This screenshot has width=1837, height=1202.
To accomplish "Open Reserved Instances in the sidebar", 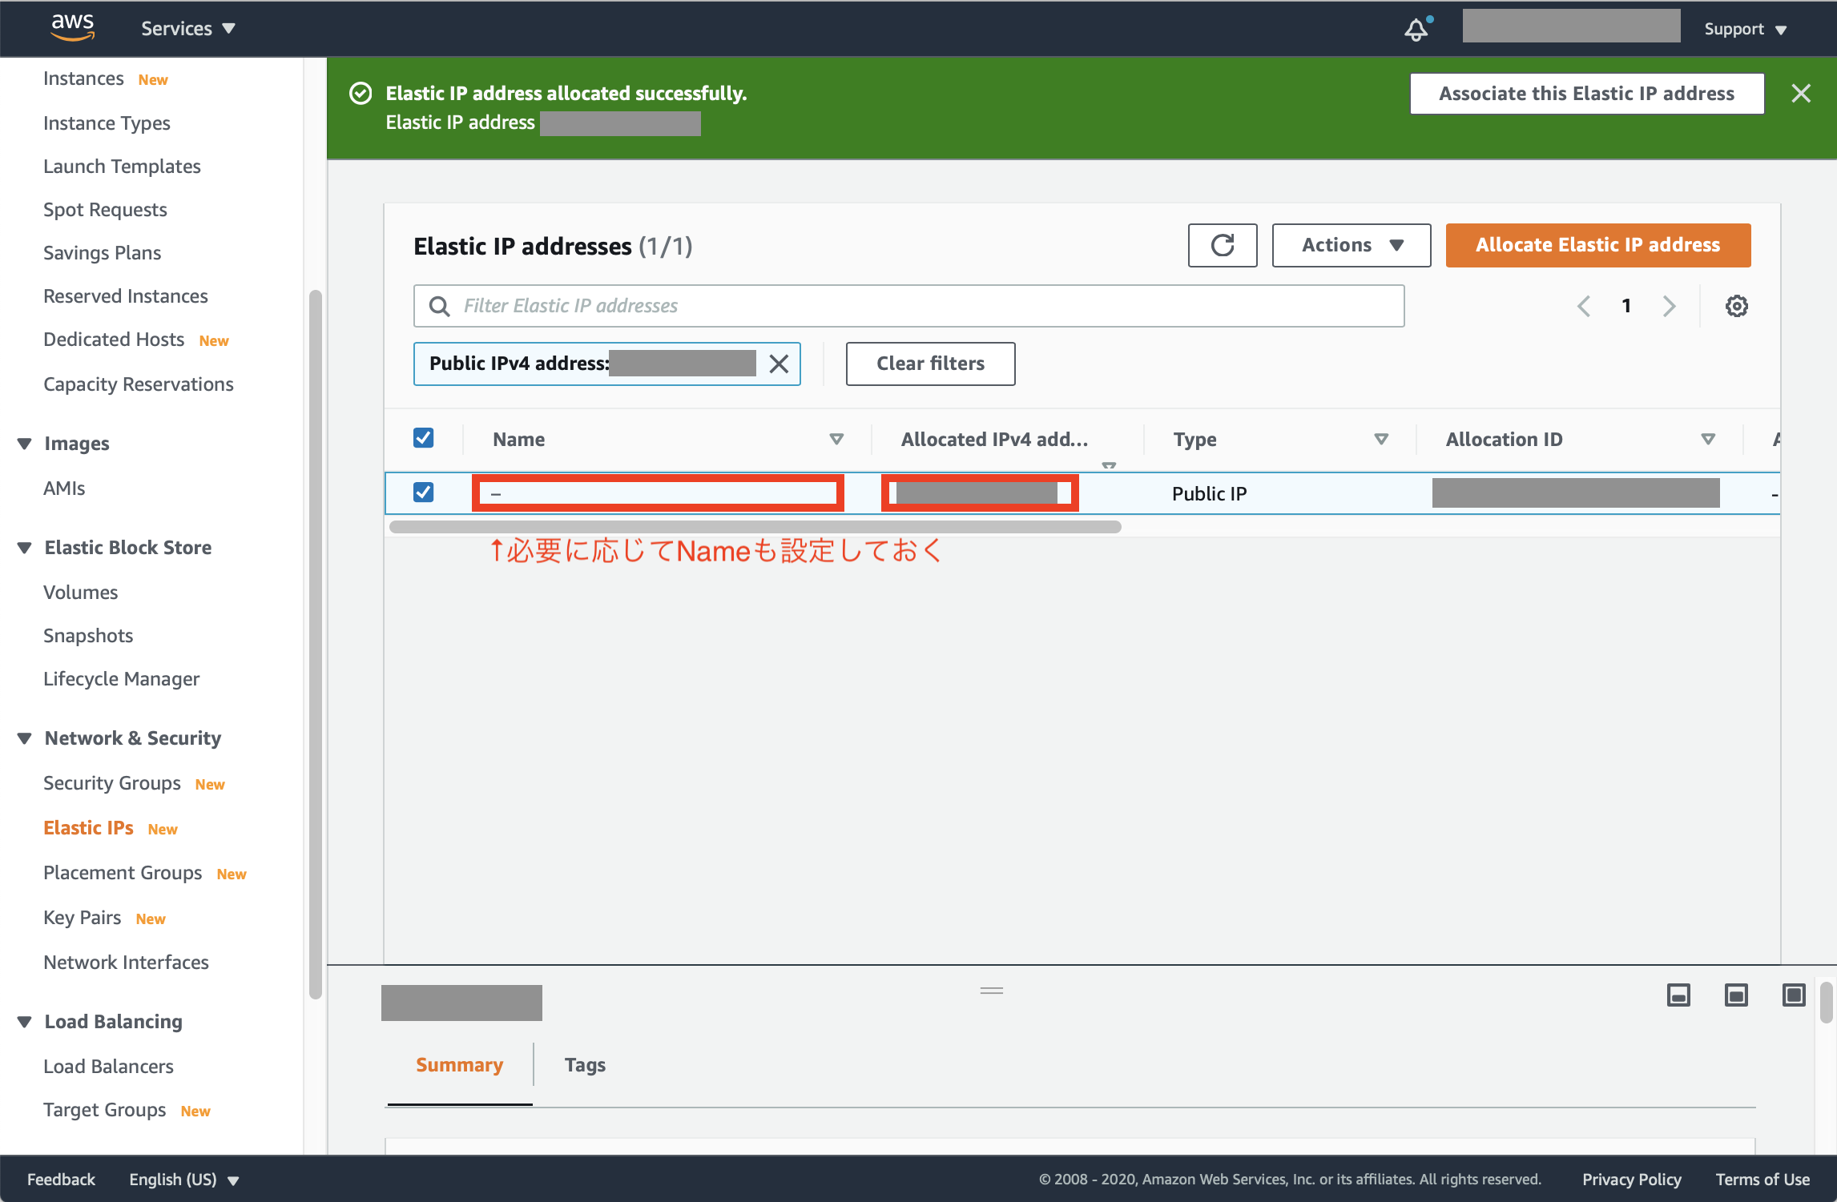I will (125, 296).
